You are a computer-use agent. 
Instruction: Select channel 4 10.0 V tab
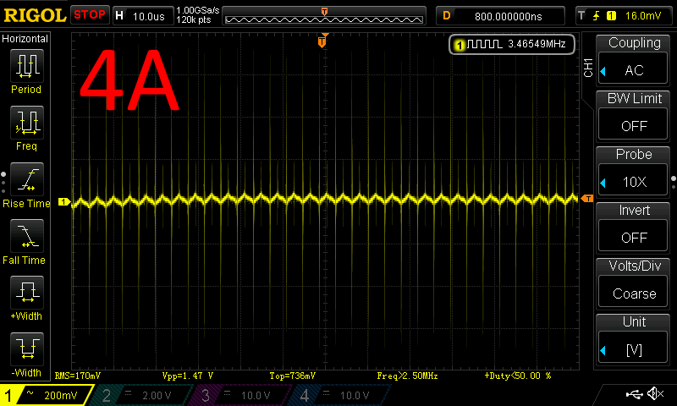(341, 395)
